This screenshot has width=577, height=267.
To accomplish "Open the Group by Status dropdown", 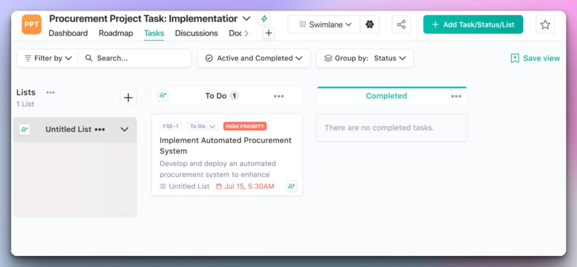I will click(365, 58).
